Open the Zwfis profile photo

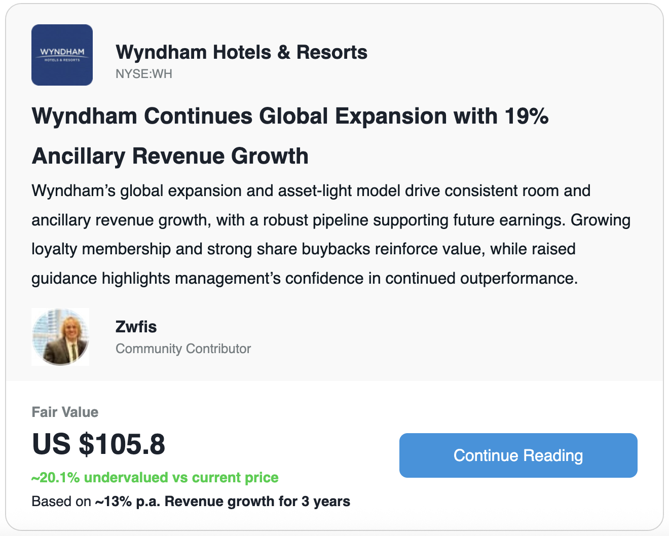point(60,337)
